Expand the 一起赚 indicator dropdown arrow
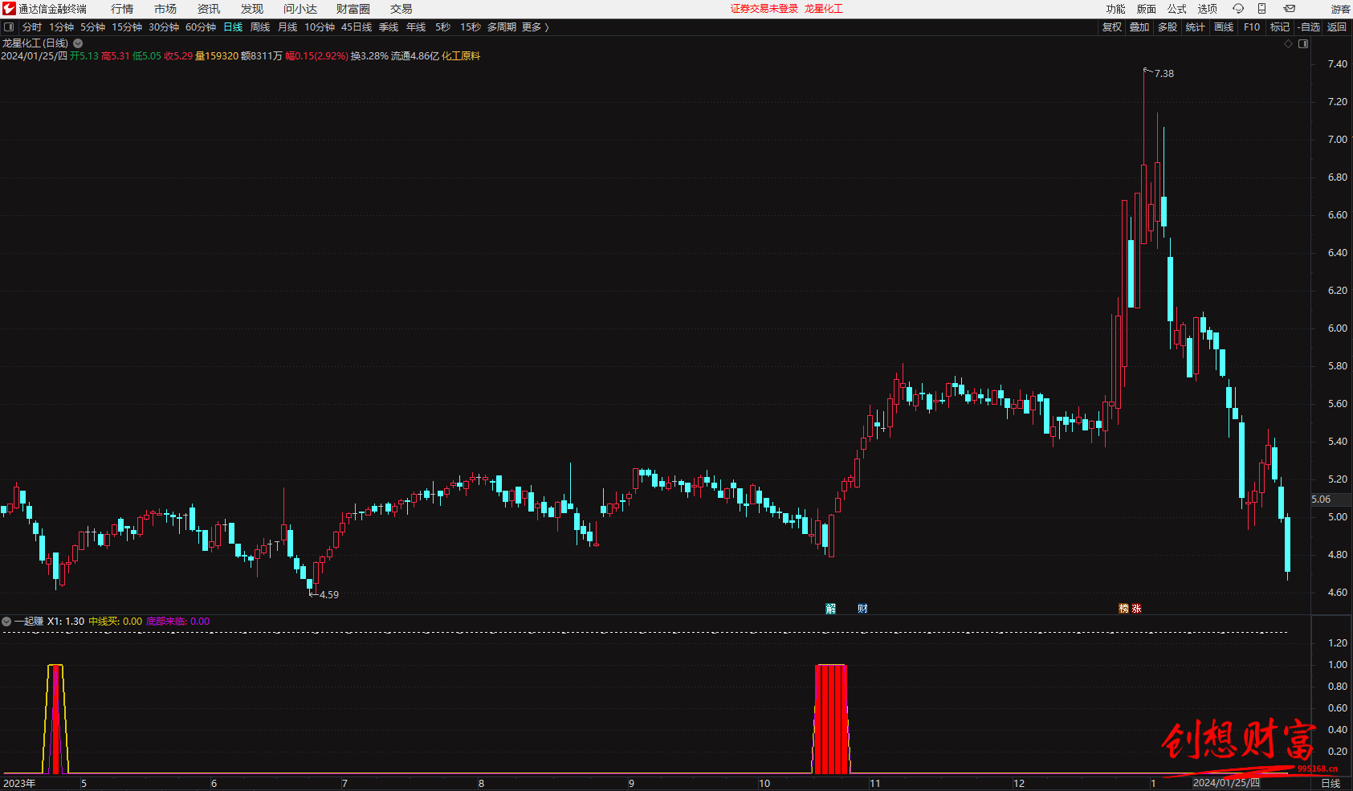Image resolution: width=1353 pixels, height=791 pixels. point(6,622)
